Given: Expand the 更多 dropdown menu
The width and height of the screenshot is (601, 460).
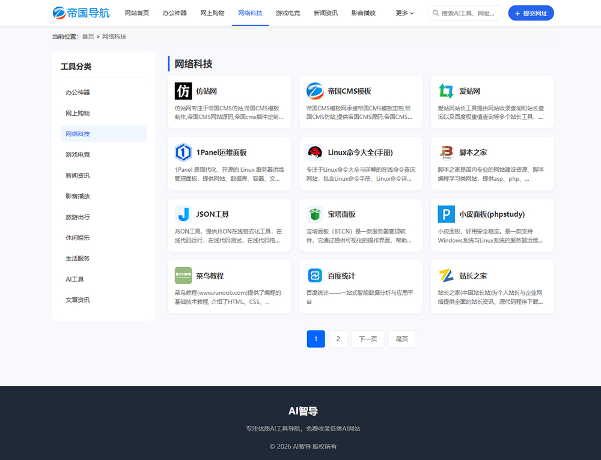Looking at the screenshot, I should (x=404, y=13).
